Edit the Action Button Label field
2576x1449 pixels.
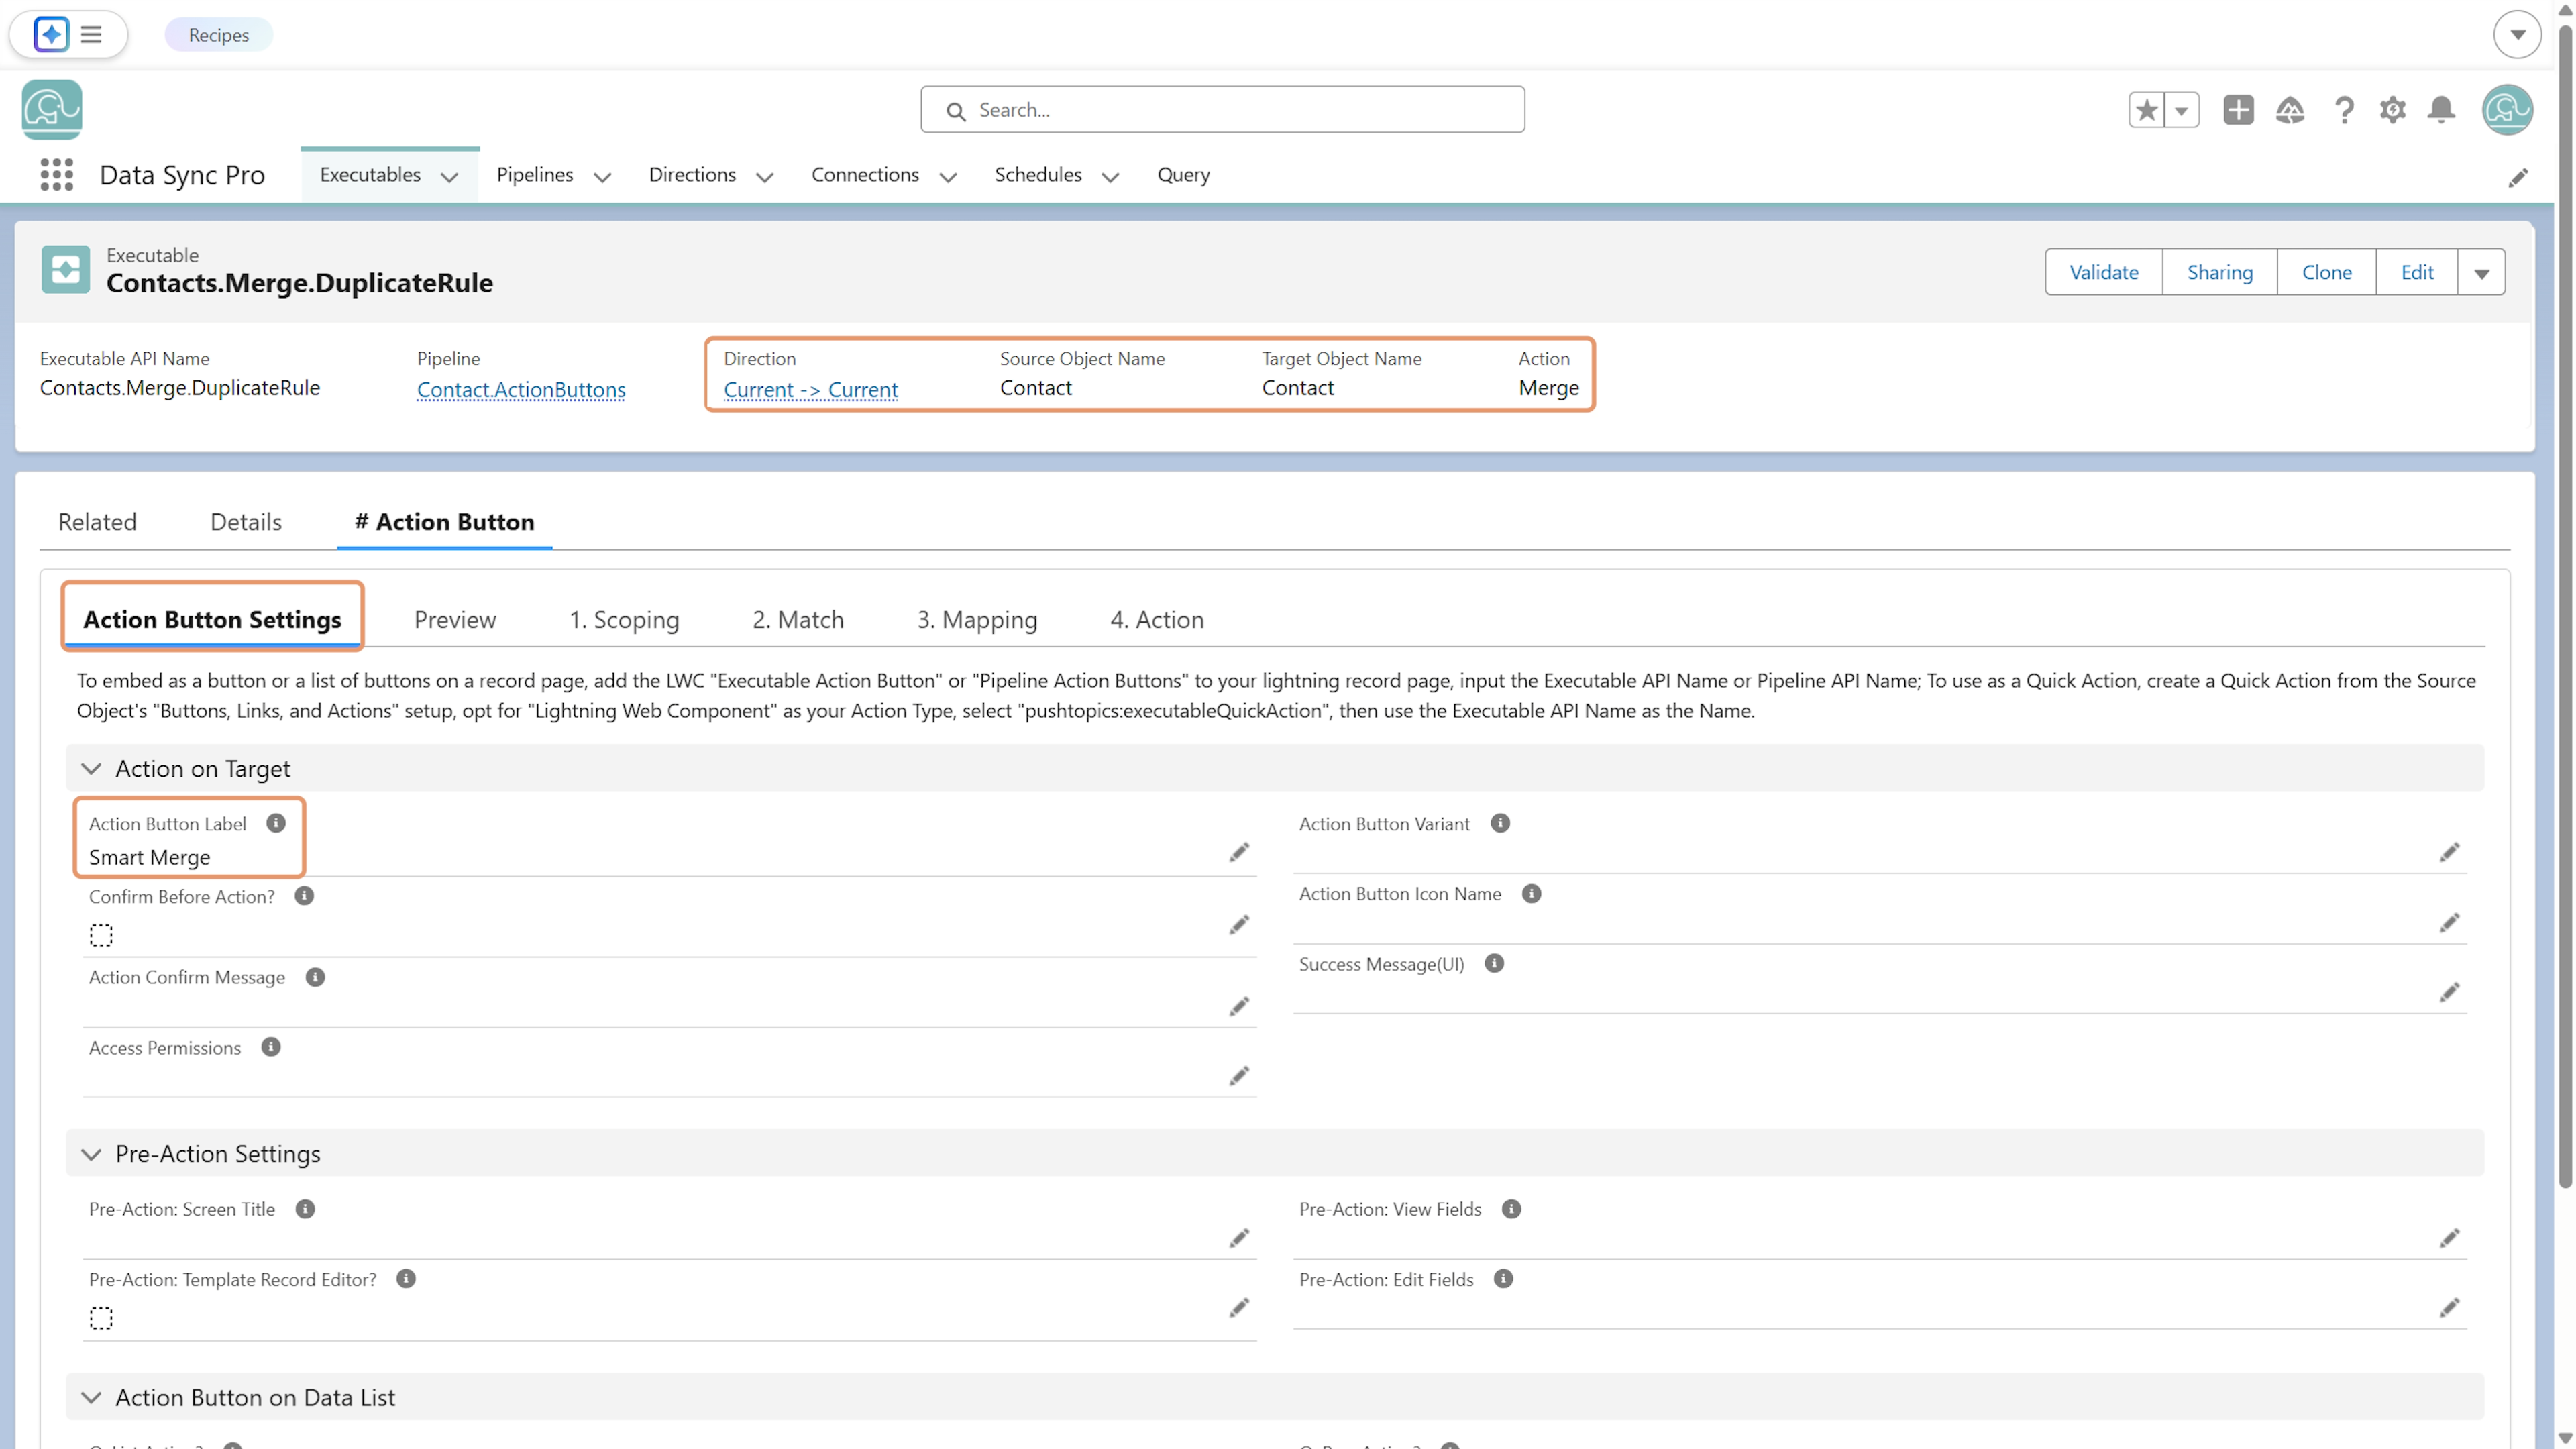coord(1239,853)
